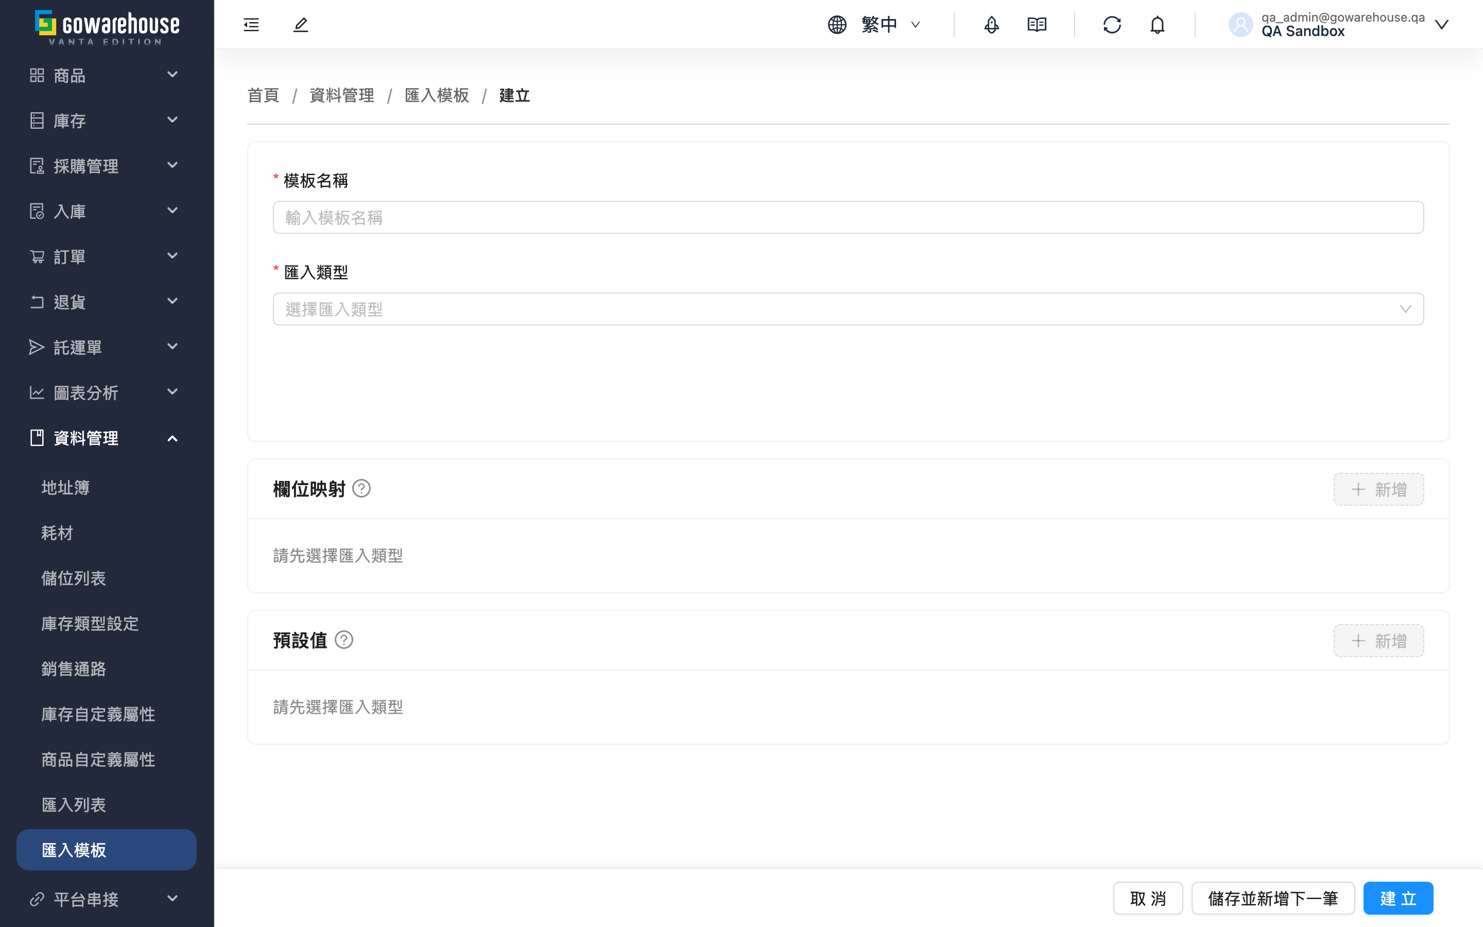The image size is (1483, 927).
Task: Collapse the sidebar with the menu-fold icon
Action: 251,25
